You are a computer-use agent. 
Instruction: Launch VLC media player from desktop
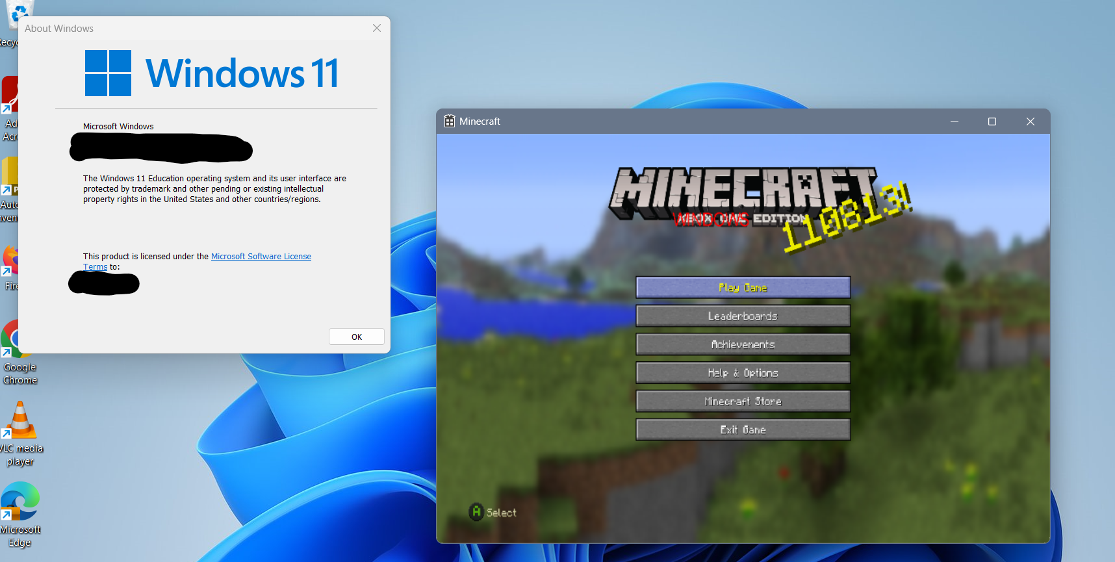(x=19, y=420)
